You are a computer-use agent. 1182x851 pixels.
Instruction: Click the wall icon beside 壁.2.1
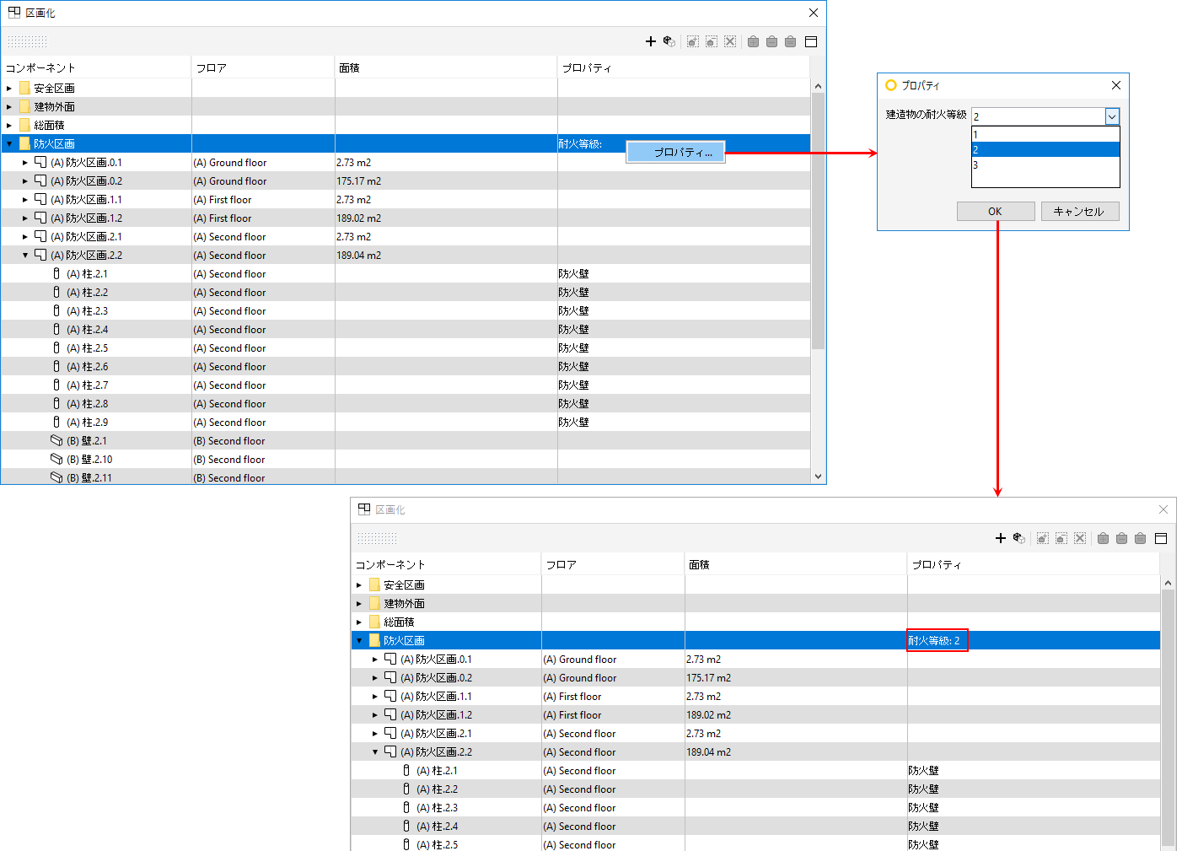tap(56, 440)
